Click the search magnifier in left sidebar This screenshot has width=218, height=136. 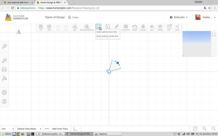(4, 46)
